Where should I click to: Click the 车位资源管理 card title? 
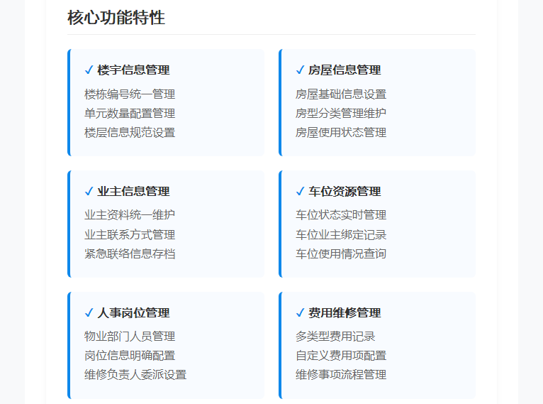pos(345,192)
